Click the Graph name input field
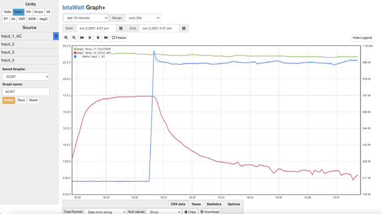 point(26,92)
